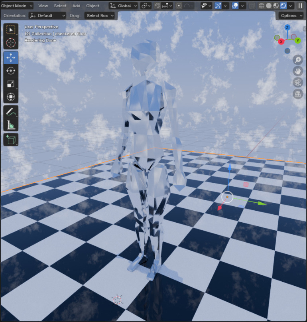Toggle Show Gizmo button
This screenshot has width=307, height=322.
pyautogui.click(x=218, y=6)
